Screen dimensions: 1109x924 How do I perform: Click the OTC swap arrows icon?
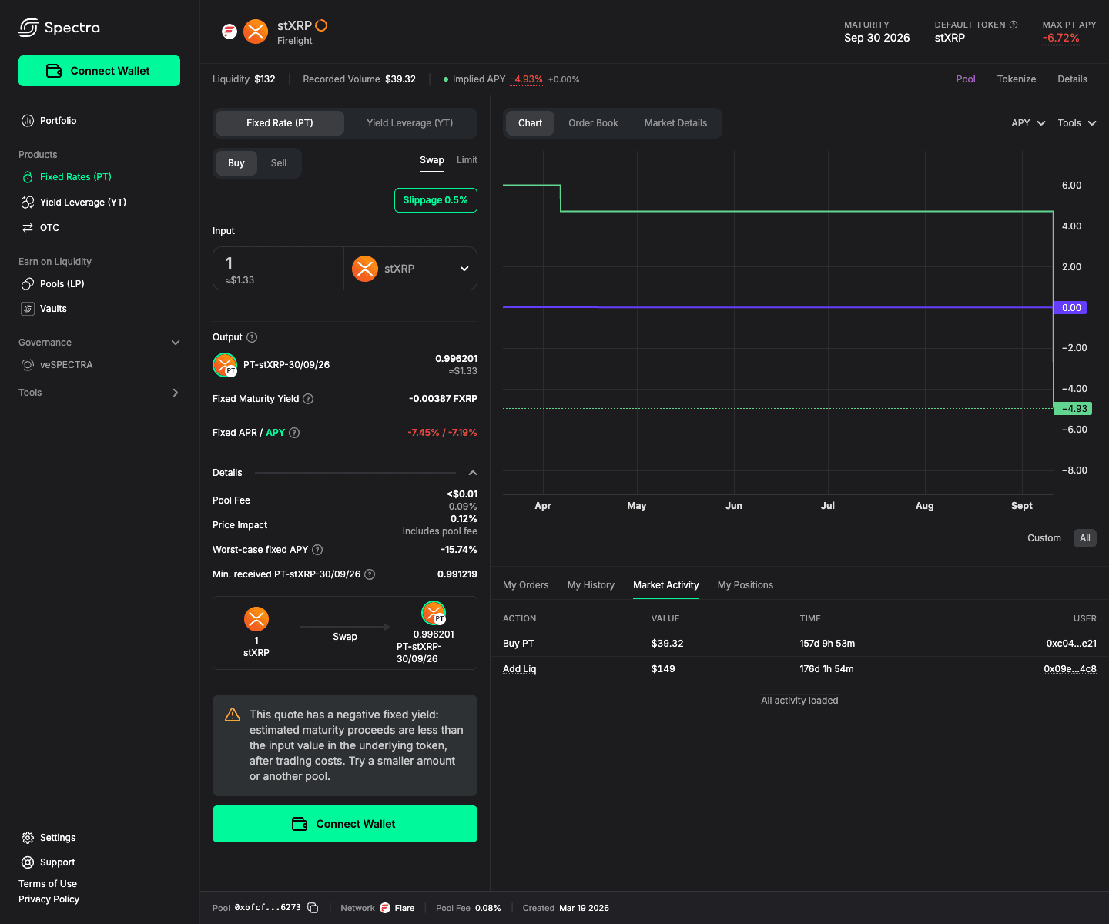28,228
